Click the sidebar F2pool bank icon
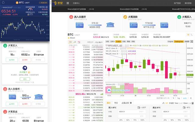Image resolution: width=195 pixels, height=122 pixels. [39, 97]
